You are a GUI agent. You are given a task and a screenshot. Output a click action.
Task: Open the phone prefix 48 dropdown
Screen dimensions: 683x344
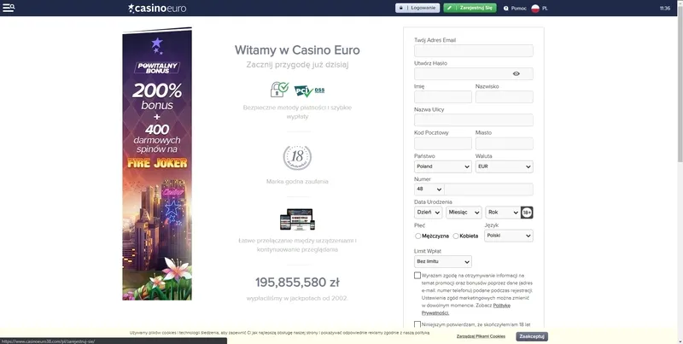coord(429,189)
